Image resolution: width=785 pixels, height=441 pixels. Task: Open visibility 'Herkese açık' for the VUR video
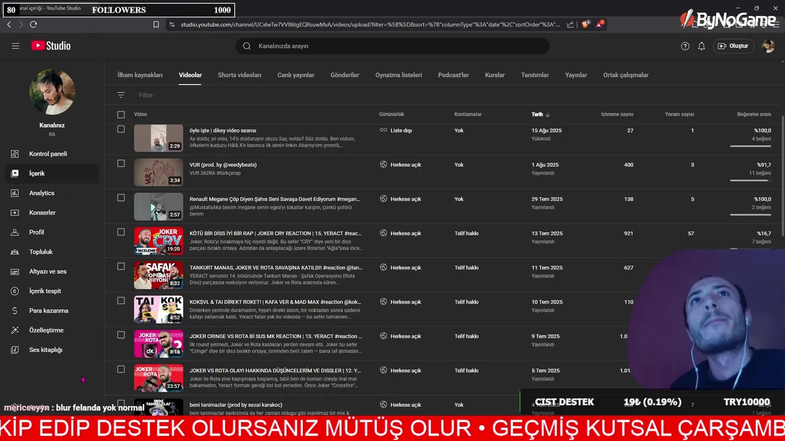tap(400, 165)
